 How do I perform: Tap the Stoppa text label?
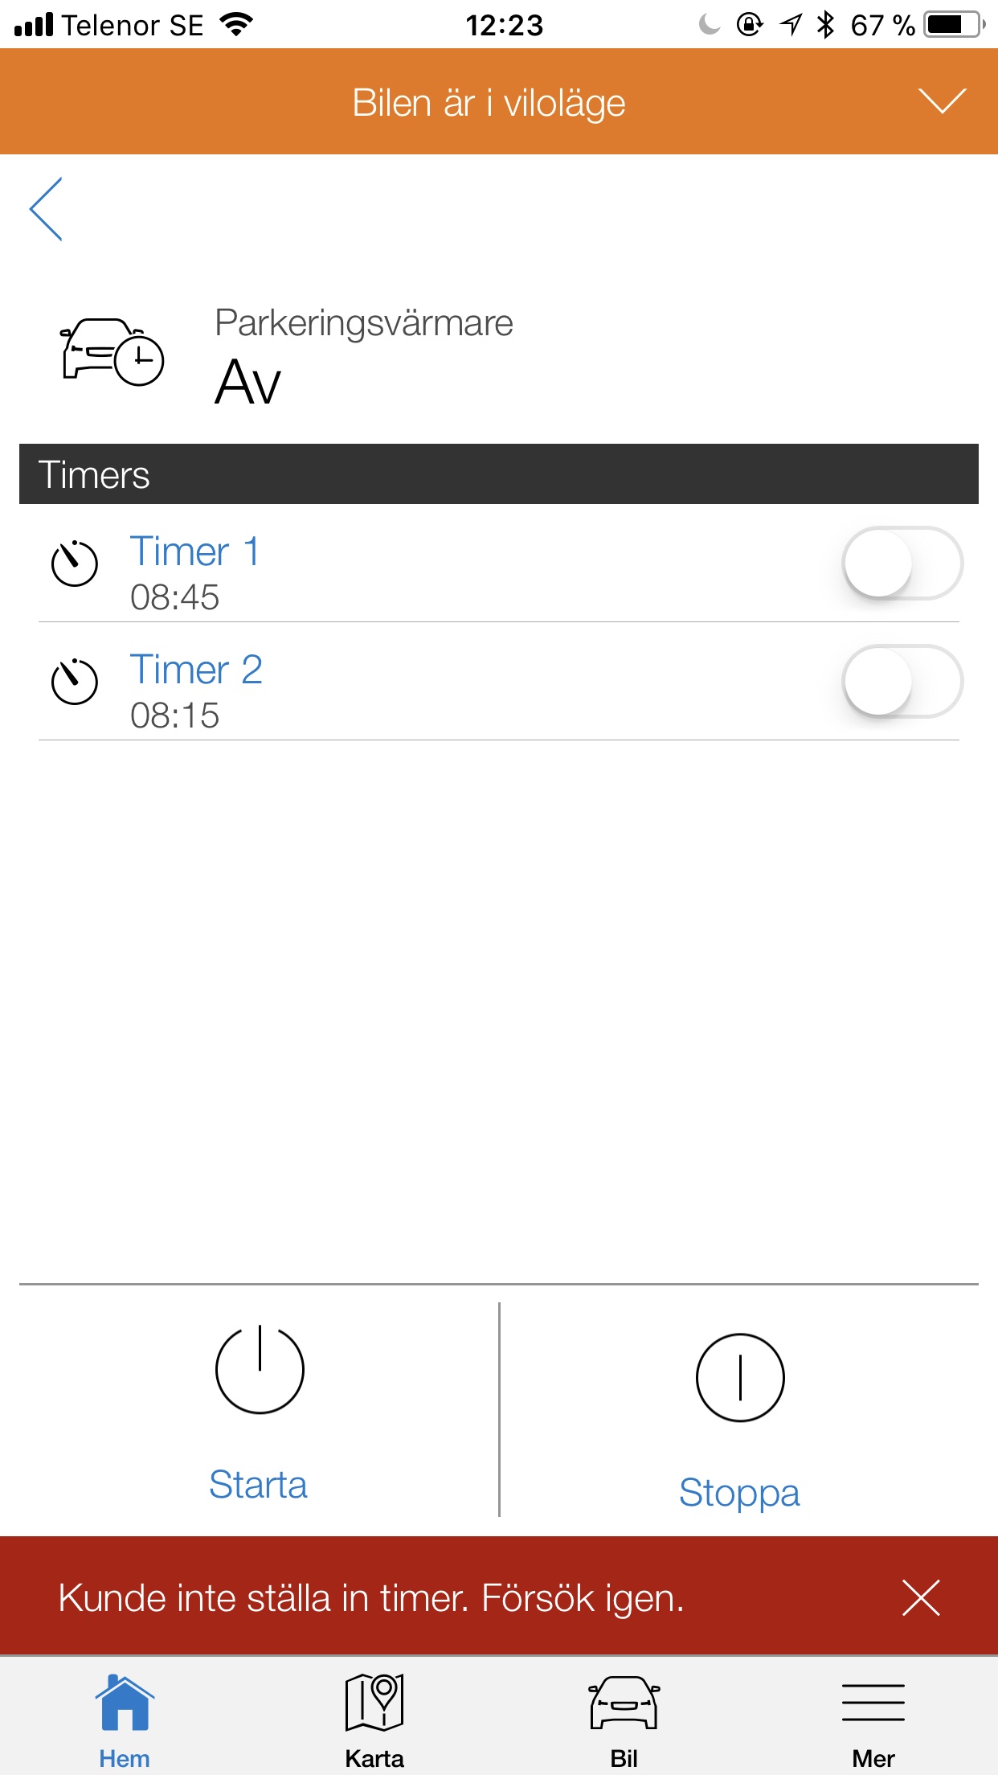(739, 1492)
